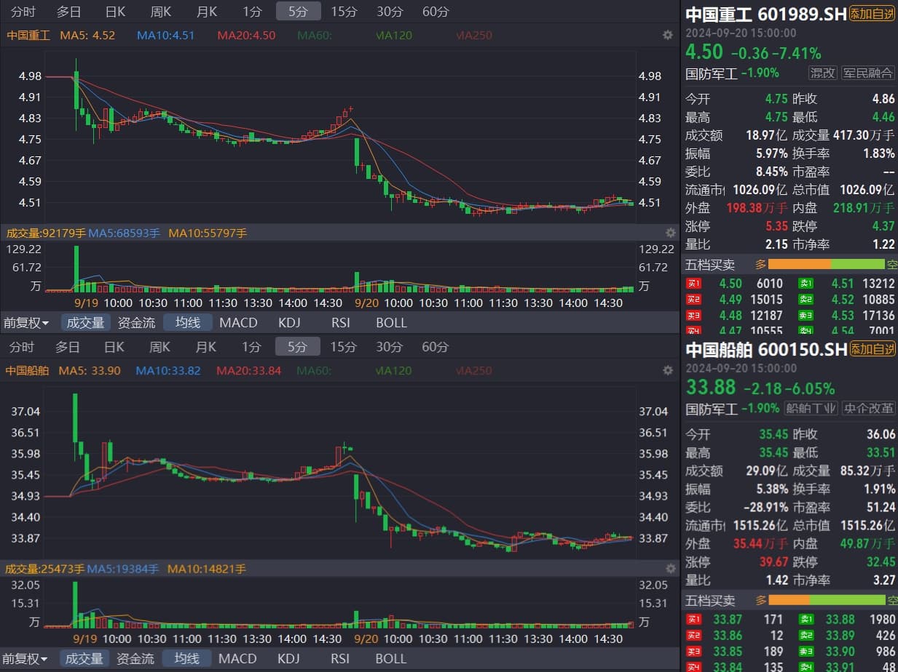The width and height of the screenshot is (898, 672).
Task: Choose 60分 interval on 中国船舶 chart
Action: (435, 347)
